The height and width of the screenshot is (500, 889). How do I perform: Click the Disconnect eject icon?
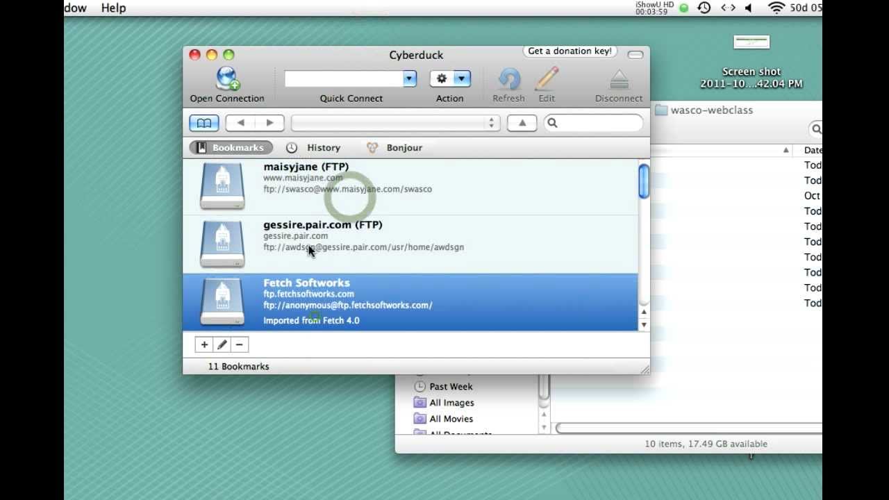coord(619,80)
